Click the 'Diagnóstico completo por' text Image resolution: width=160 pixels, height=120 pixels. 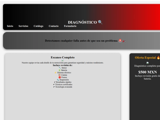click(x=147, y=66)
